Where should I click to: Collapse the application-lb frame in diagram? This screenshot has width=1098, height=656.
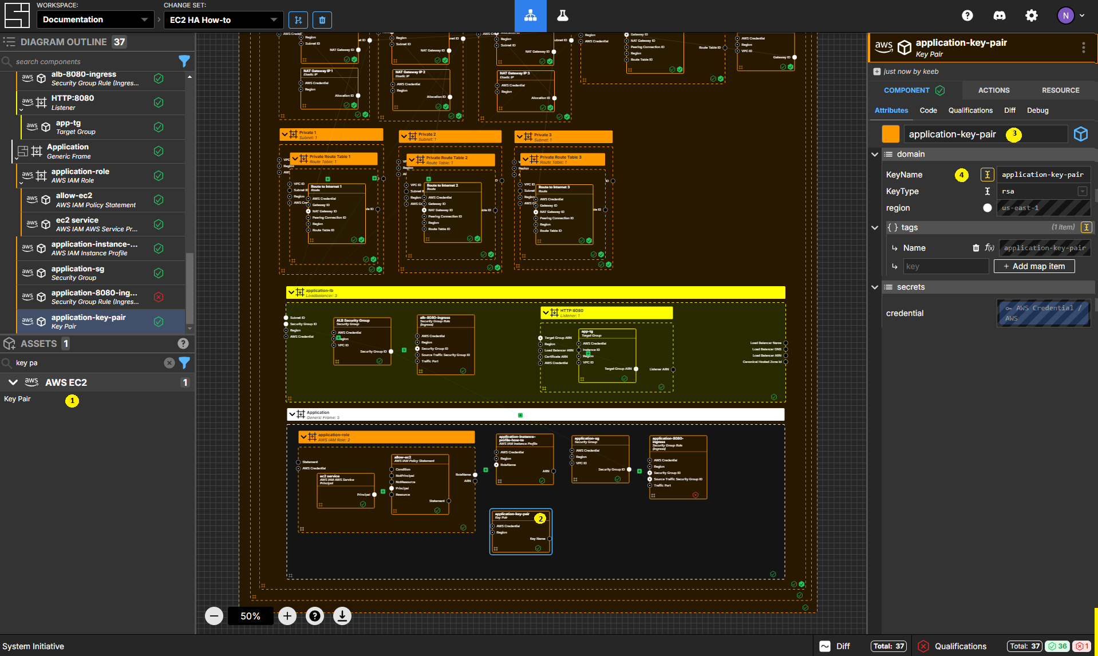tap(291, 293)
